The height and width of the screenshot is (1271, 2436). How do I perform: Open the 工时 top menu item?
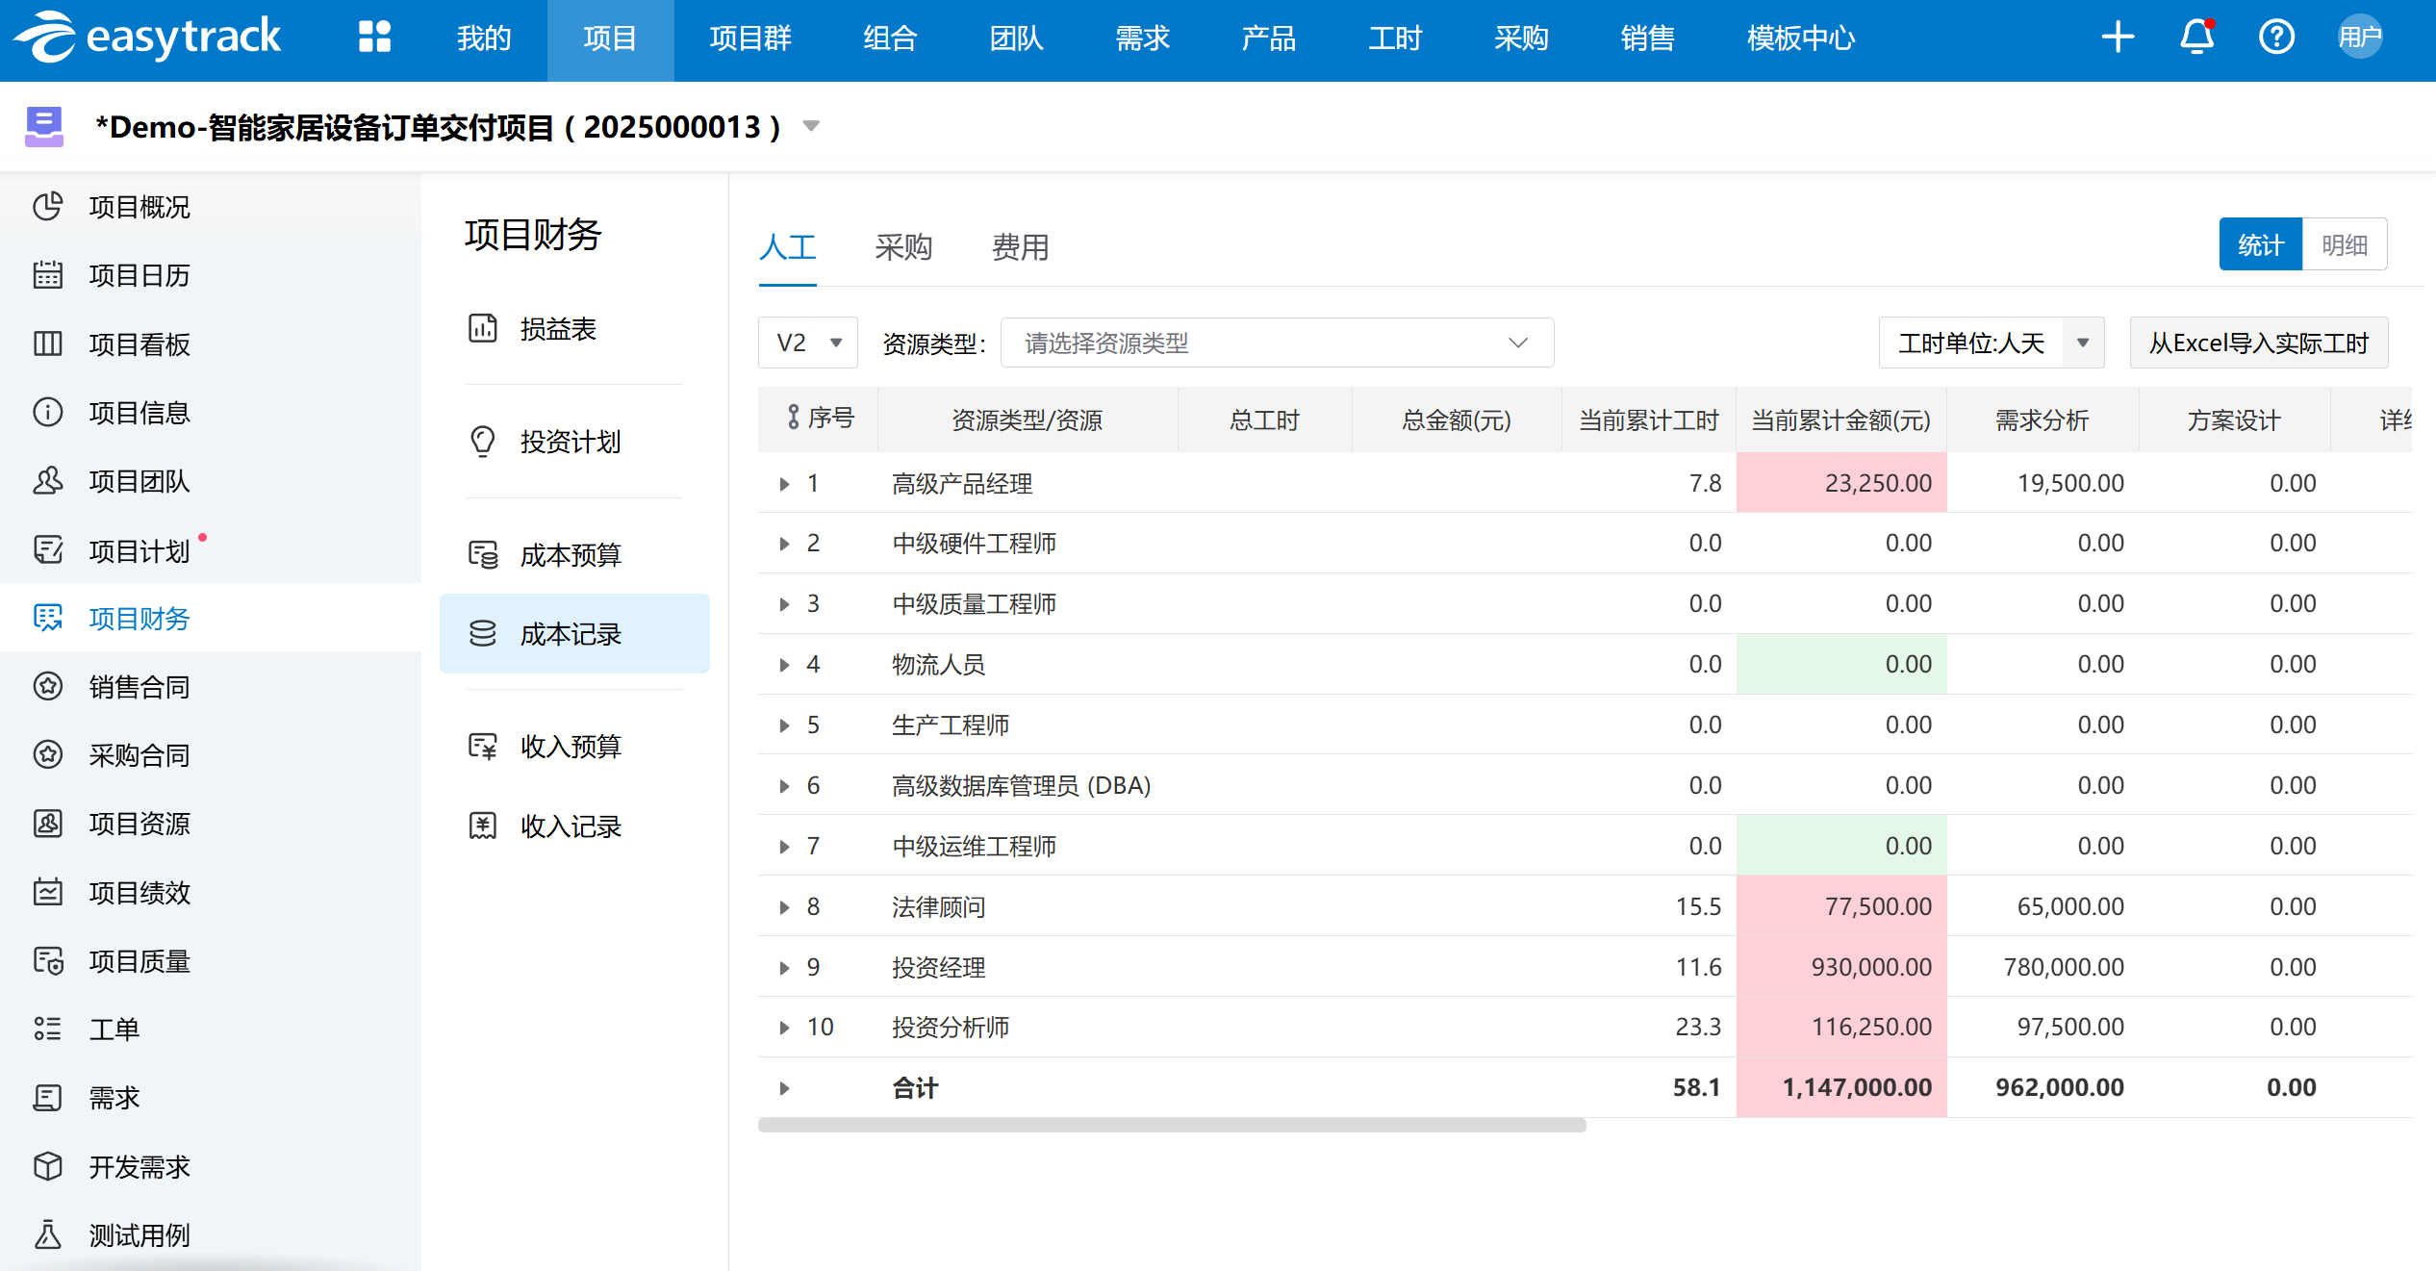(1394, 38)
